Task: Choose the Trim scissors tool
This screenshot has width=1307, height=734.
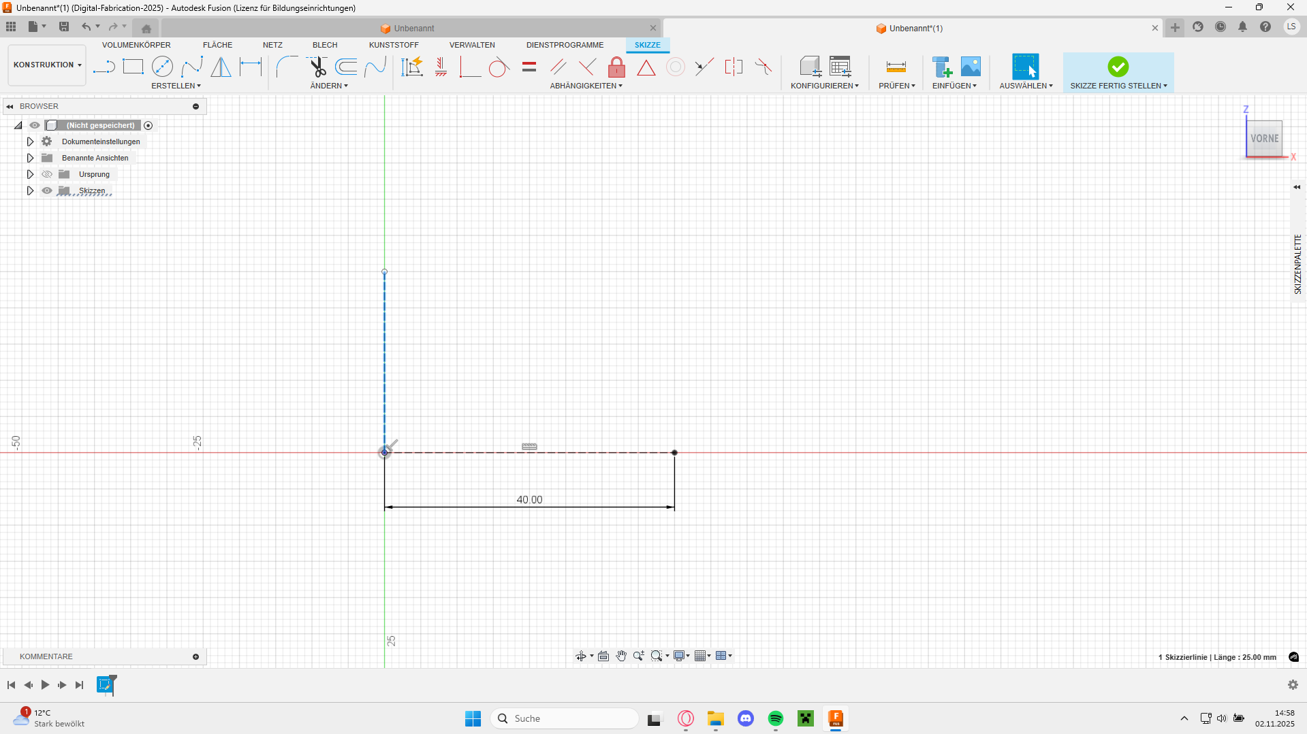Action: (317, 67)
